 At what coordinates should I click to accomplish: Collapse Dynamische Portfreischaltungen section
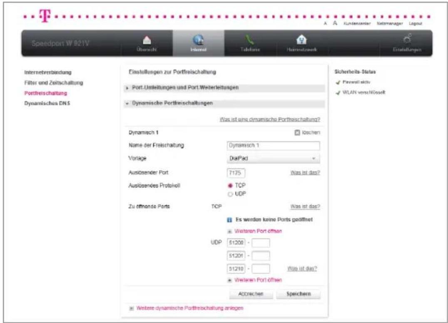[224, 103]
